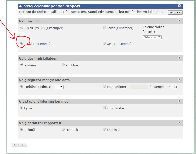196x154 pixels.
Task: Select Nynorsk as report language
Action: (x=63, y=129)
